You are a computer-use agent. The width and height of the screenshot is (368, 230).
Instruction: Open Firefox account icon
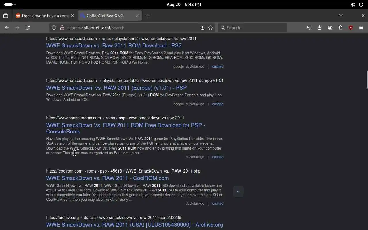click(x=330, y=28)
